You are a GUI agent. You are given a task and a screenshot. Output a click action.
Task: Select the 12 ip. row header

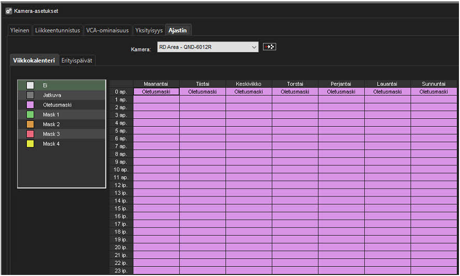pyautogui.click(x=121, y=185)
